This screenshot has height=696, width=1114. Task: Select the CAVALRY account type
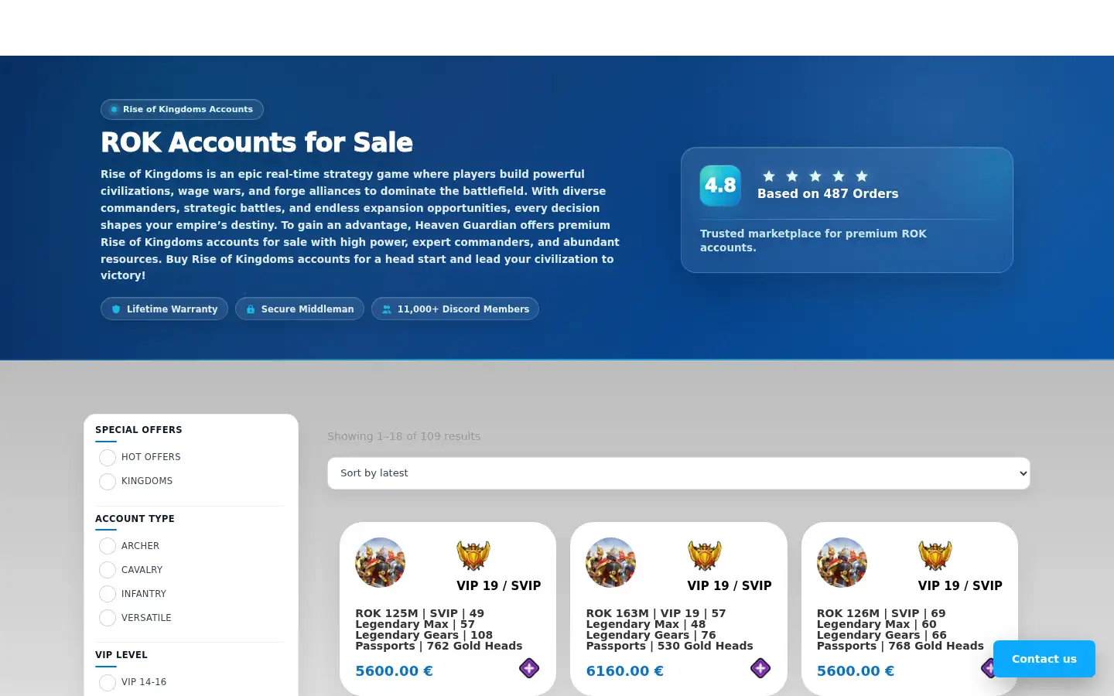click(x=108, y=571)
